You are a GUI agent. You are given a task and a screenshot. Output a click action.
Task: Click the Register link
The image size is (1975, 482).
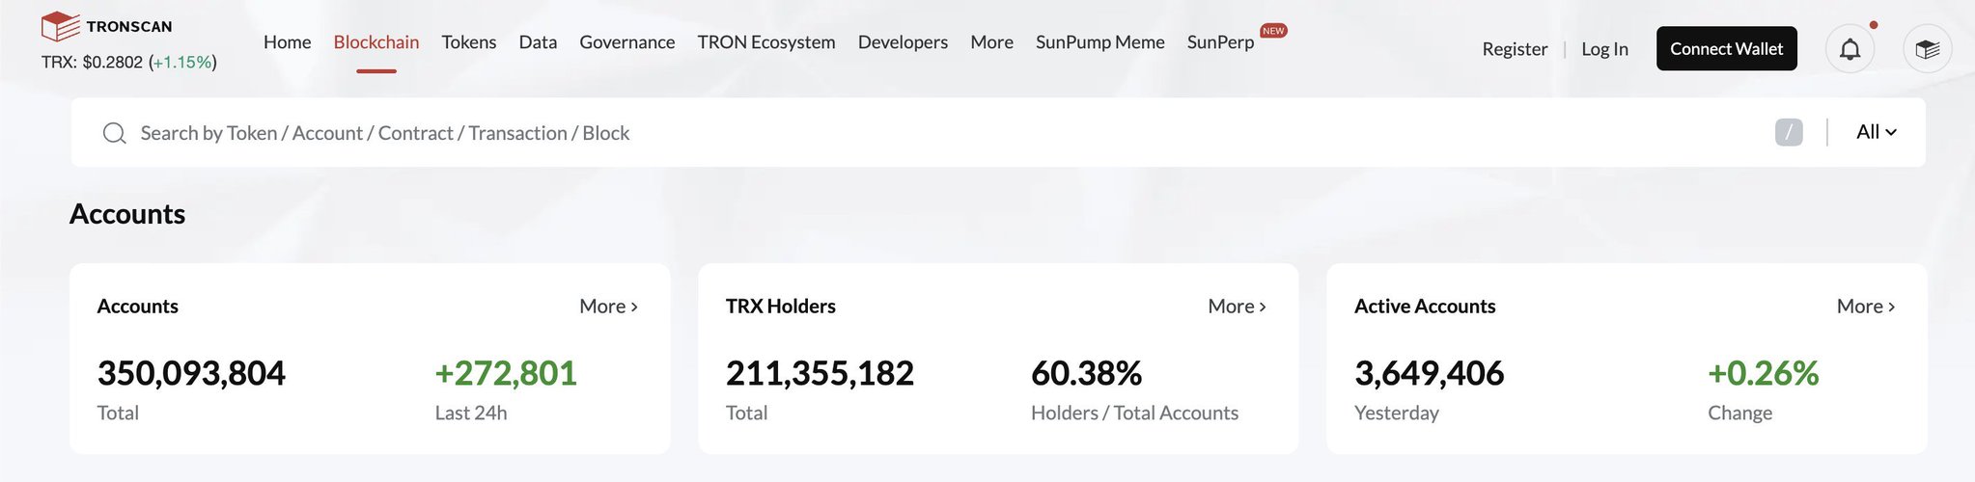point(1514,49)
